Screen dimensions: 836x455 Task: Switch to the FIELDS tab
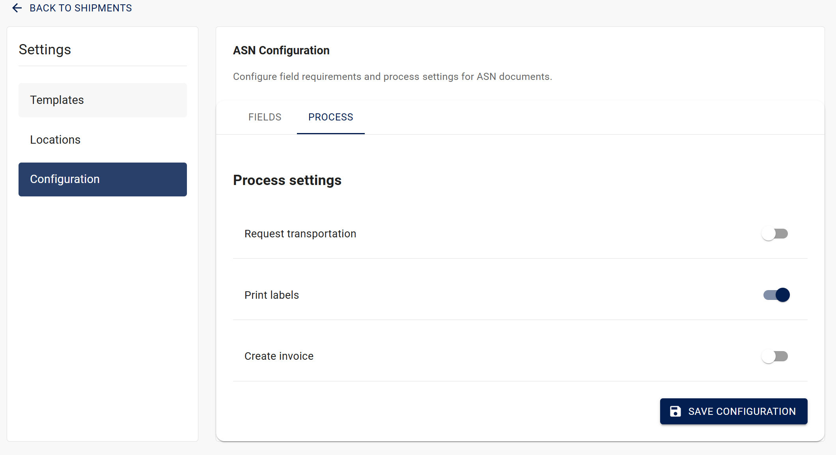pyautogui.click(x=265, y=117)
